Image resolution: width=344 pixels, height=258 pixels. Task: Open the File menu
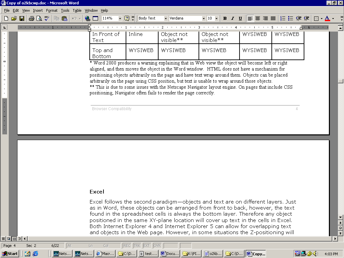coord(7,10)
